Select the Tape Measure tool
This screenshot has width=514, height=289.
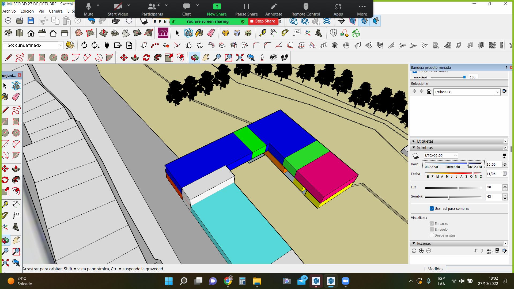(263, 33)
